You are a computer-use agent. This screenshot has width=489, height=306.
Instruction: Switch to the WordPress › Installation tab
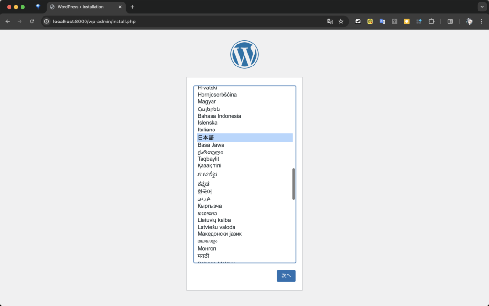click(x=80, y=7)
